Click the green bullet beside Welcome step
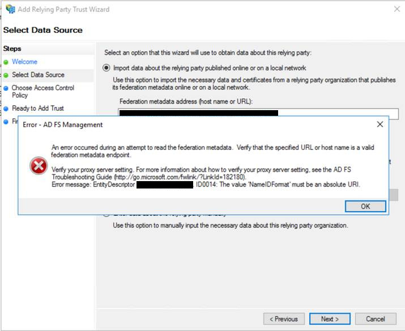405x331 pixels. 6,62
